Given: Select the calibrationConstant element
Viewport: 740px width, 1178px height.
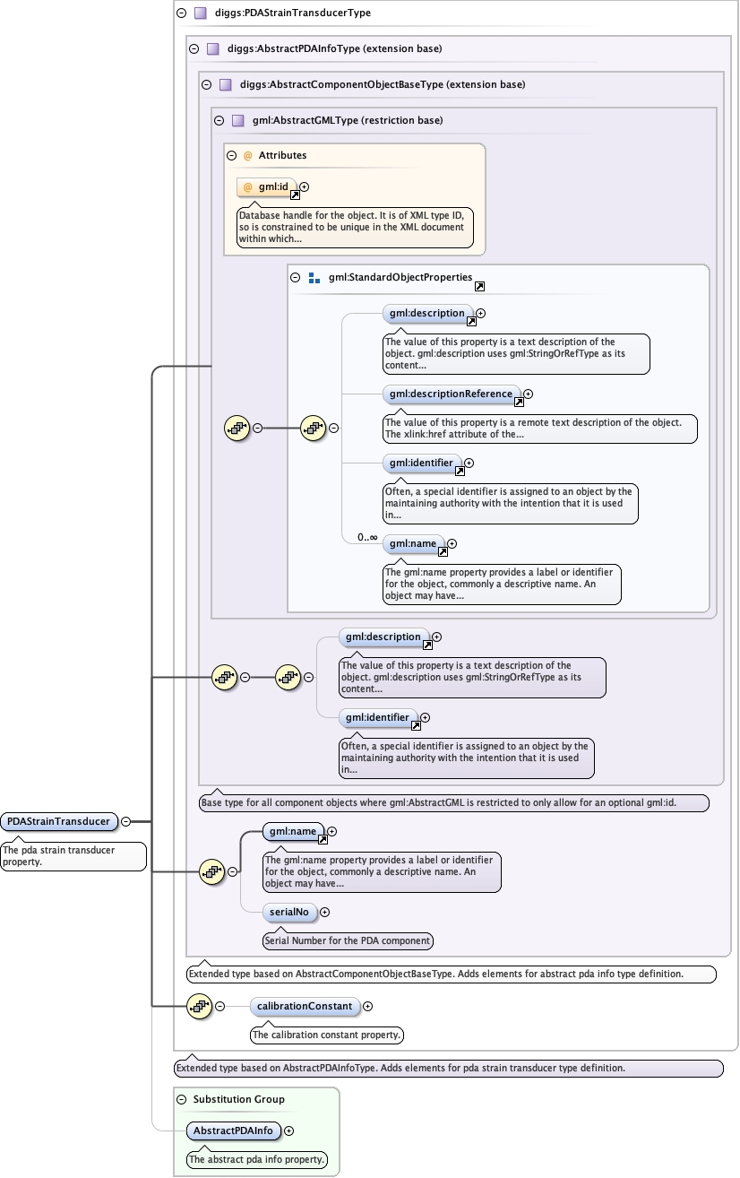Looking at the screenshot, I should (x=305, y=1006).
